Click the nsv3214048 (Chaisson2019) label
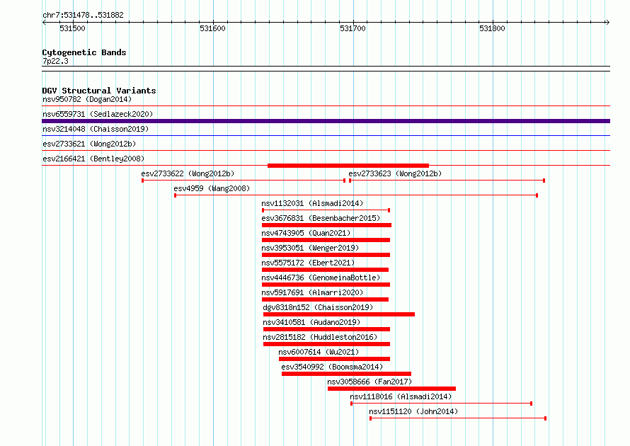 click(x=96, y=129)
